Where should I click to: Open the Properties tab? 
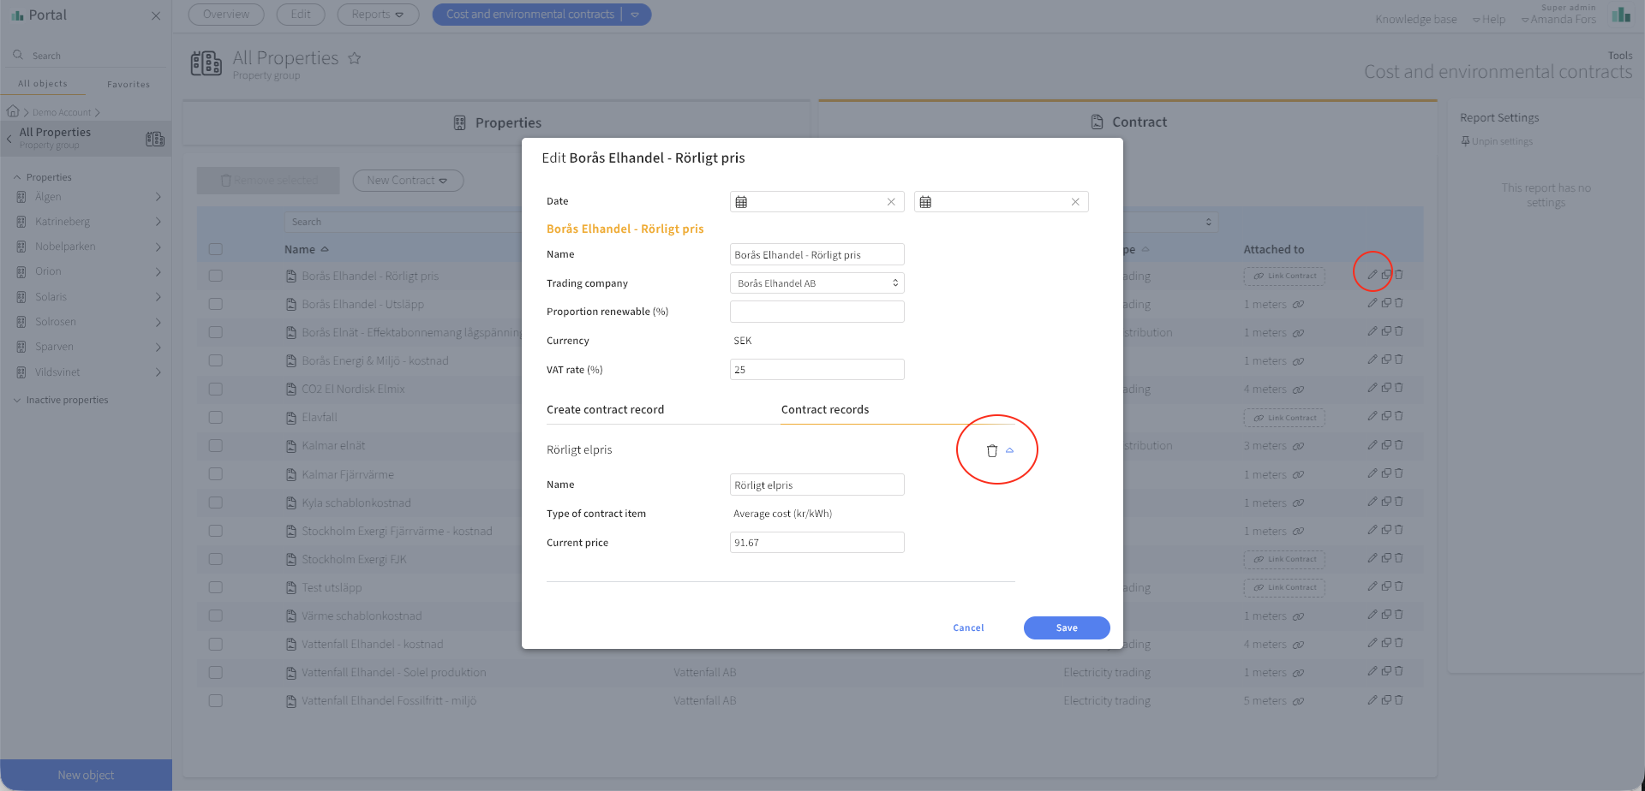click(x=497, y=122)
